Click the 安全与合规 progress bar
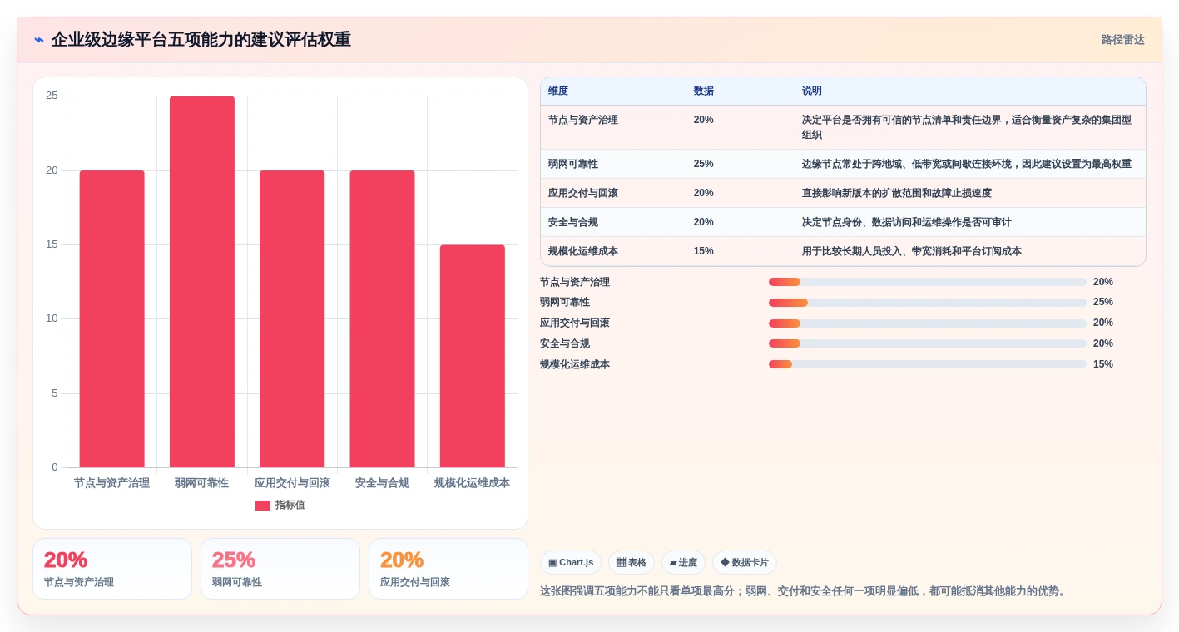Screen dimensions: 1179x632 point(928,343)
